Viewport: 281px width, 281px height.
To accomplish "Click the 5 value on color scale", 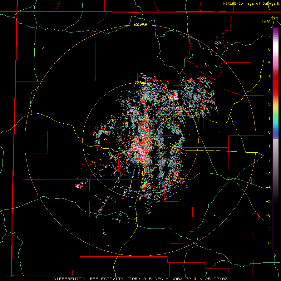I will [x=269, y=63].
